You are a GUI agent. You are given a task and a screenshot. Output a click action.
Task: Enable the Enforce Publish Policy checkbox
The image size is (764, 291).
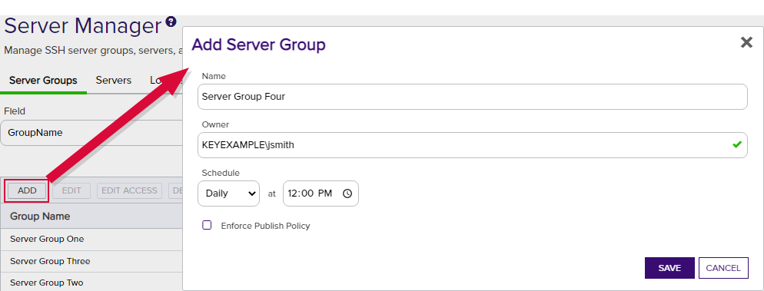click(x=207, y=225)
